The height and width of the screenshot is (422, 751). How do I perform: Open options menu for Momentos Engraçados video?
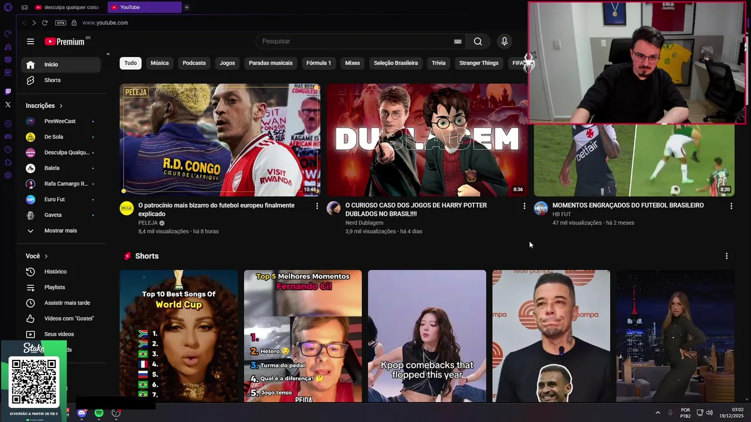click(x=731, y=206)
